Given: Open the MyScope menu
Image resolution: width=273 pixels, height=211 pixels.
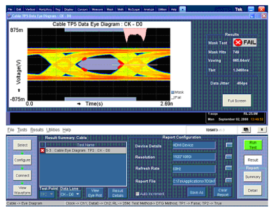Looking at the screenshot, I should [134, 9].
